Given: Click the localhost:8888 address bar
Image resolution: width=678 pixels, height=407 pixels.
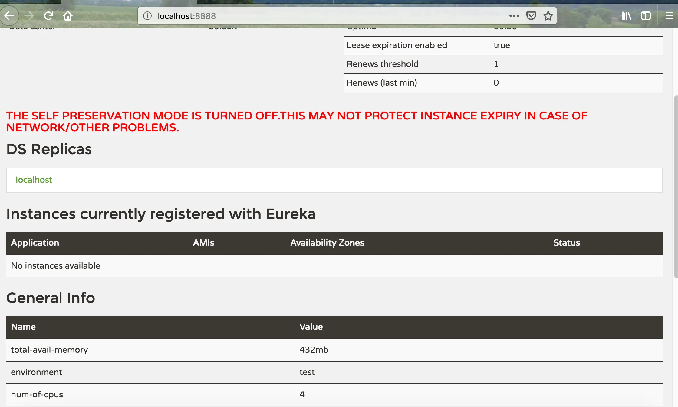Looking at the screenshot, I should (303, 16).
